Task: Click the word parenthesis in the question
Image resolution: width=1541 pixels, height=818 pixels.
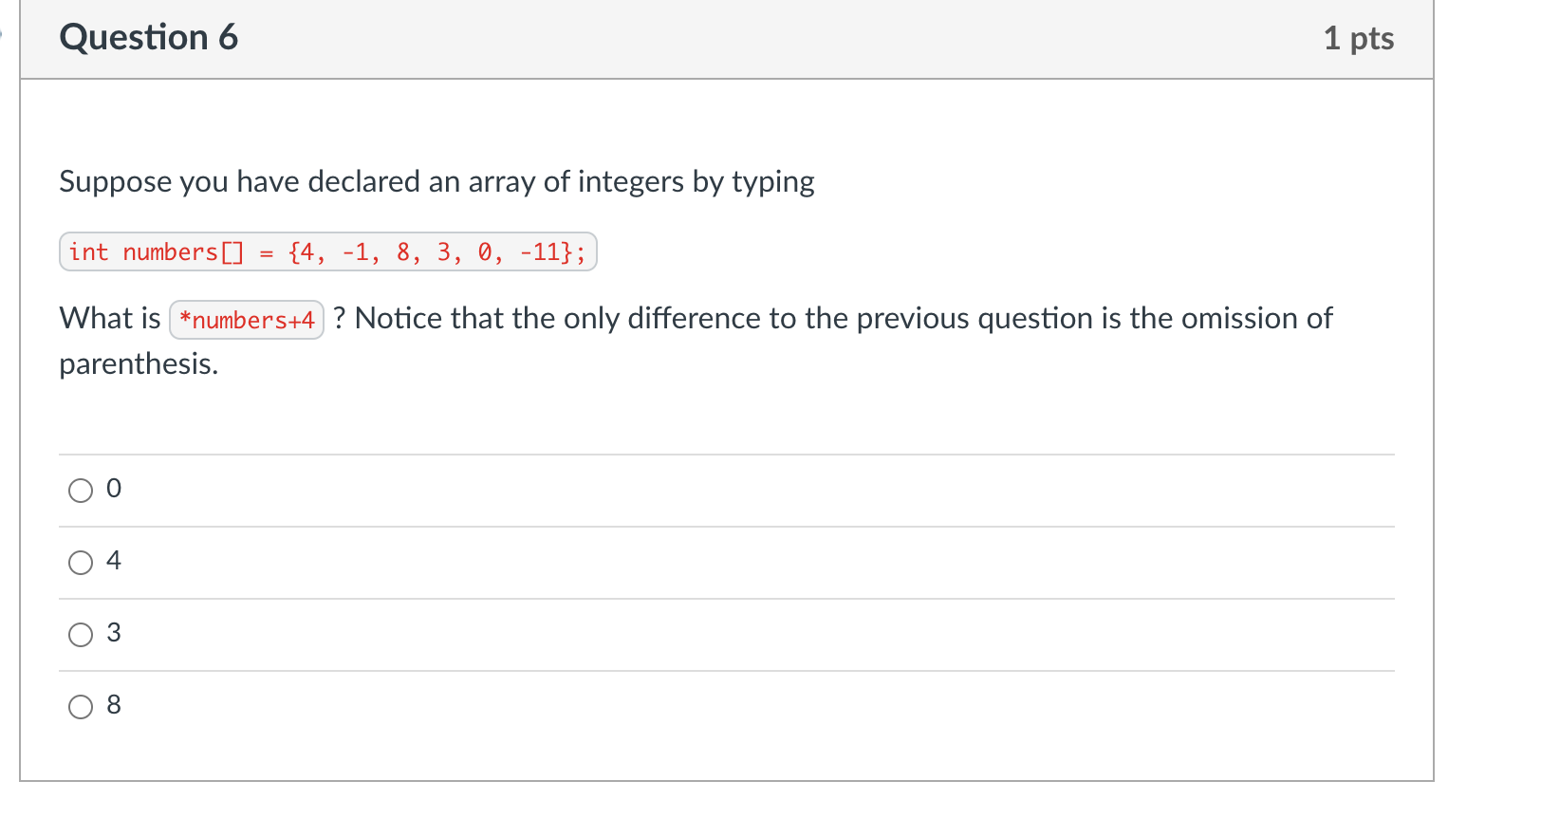Action: 138,364
